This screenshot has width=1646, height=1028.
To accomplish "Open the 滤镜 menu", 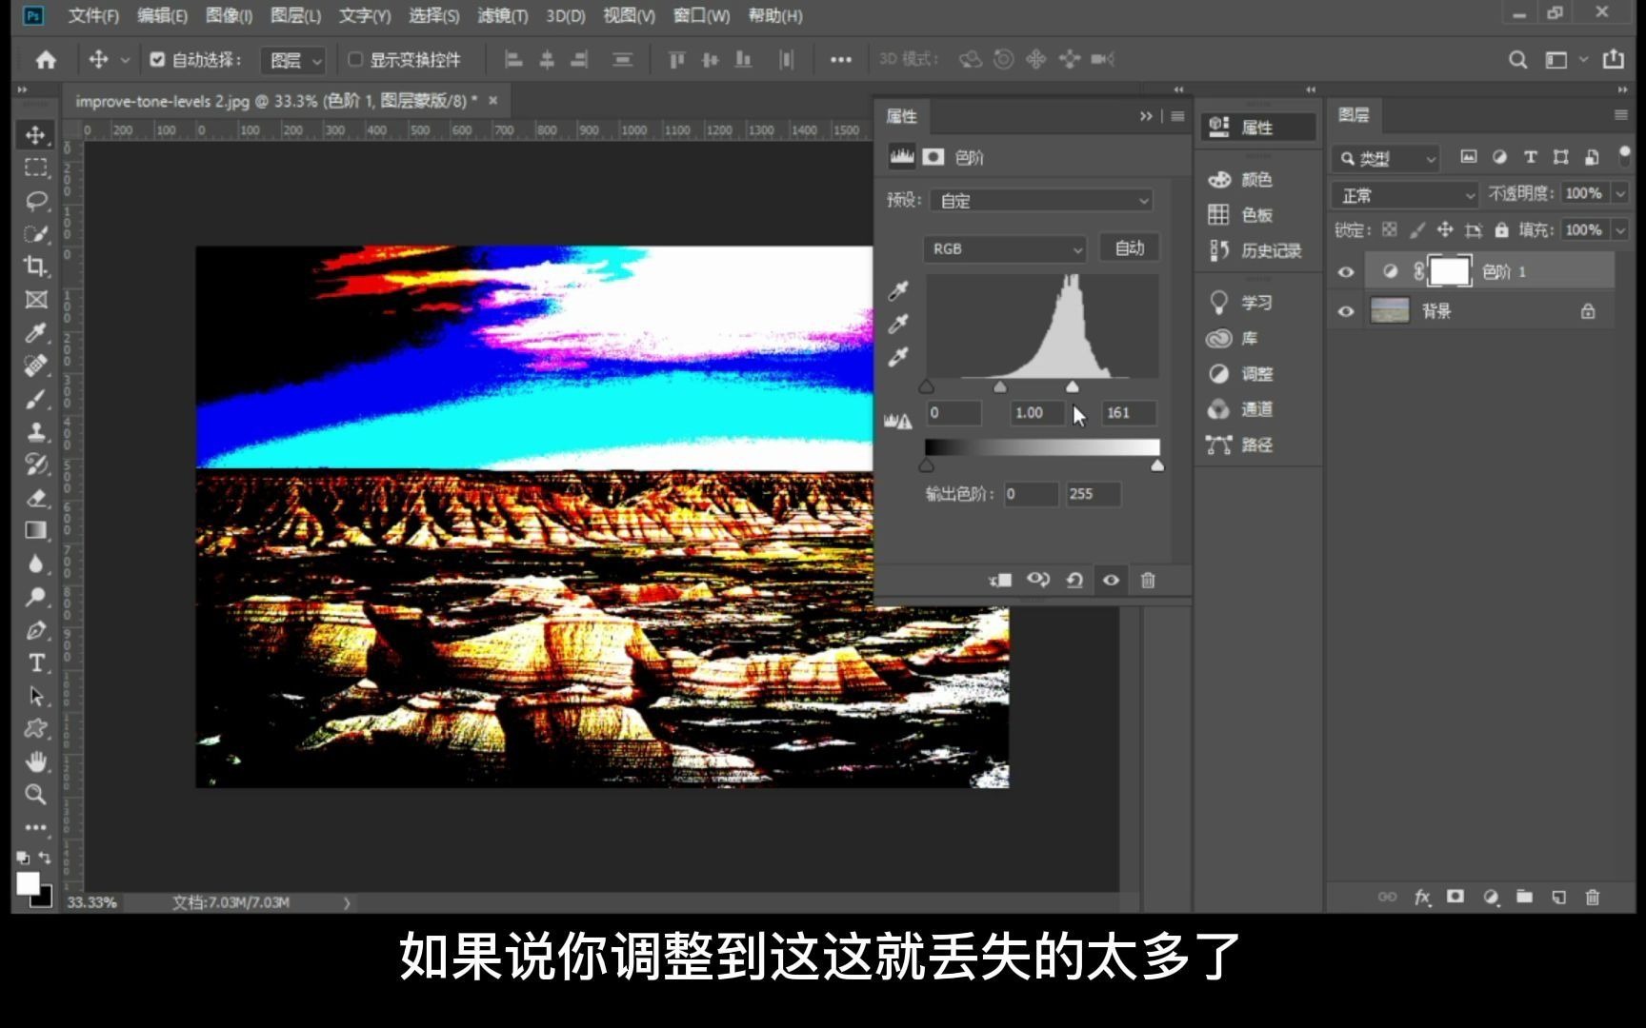I will tap(503, 16).
